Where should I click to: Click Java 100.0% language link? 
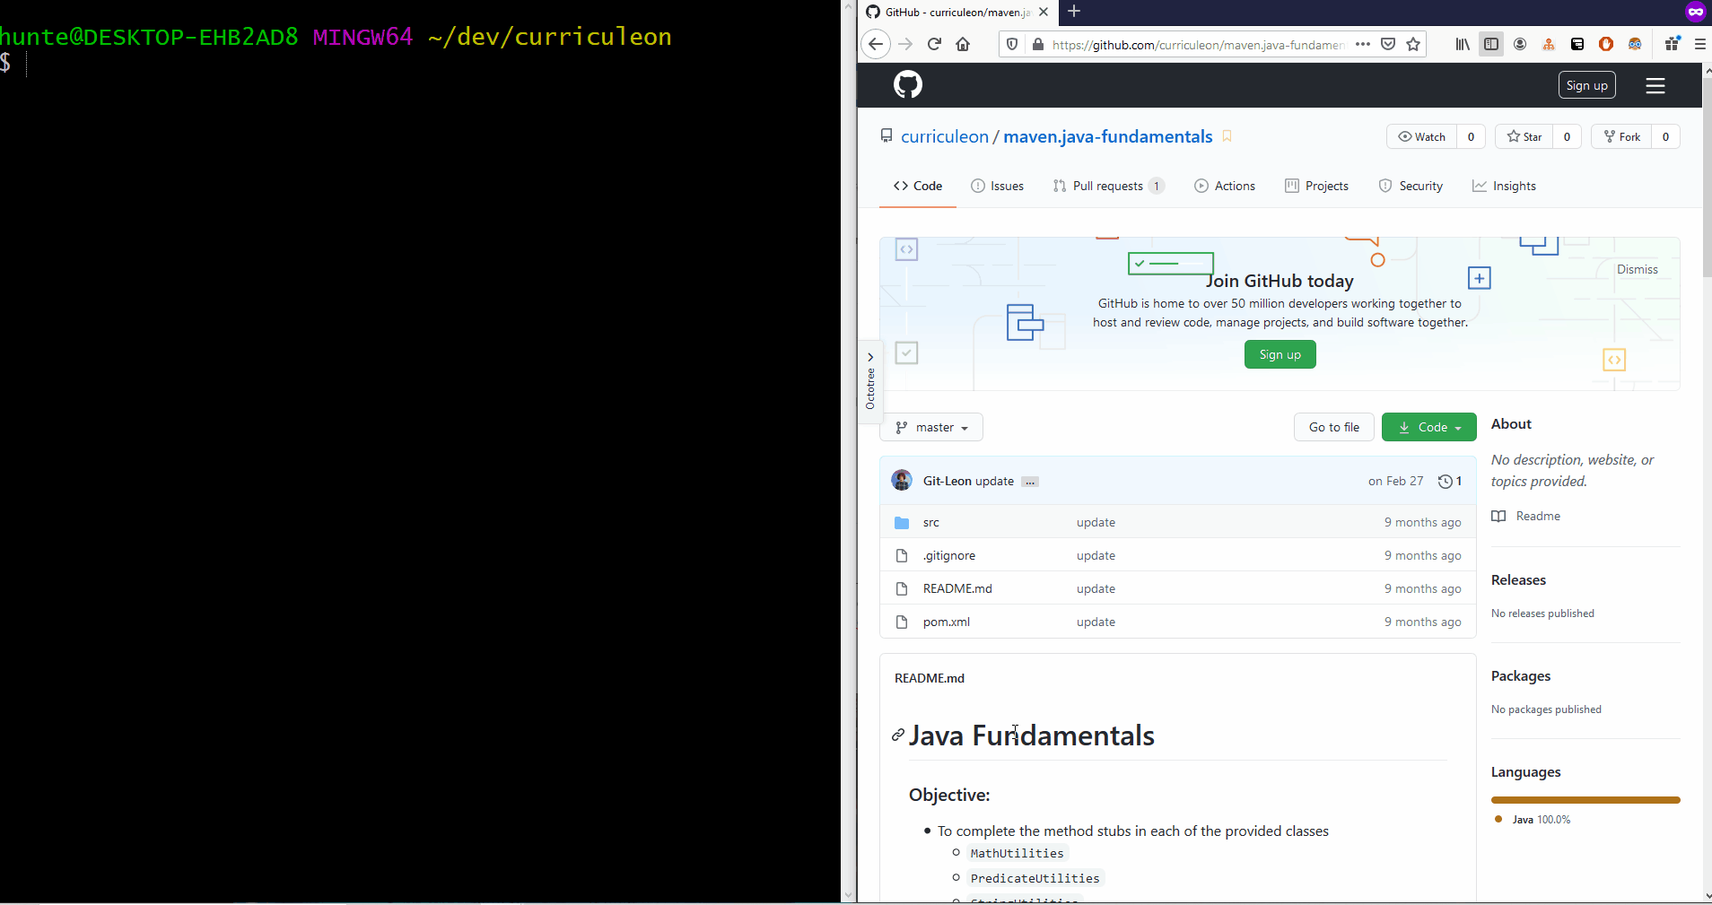coord(1533,820)
